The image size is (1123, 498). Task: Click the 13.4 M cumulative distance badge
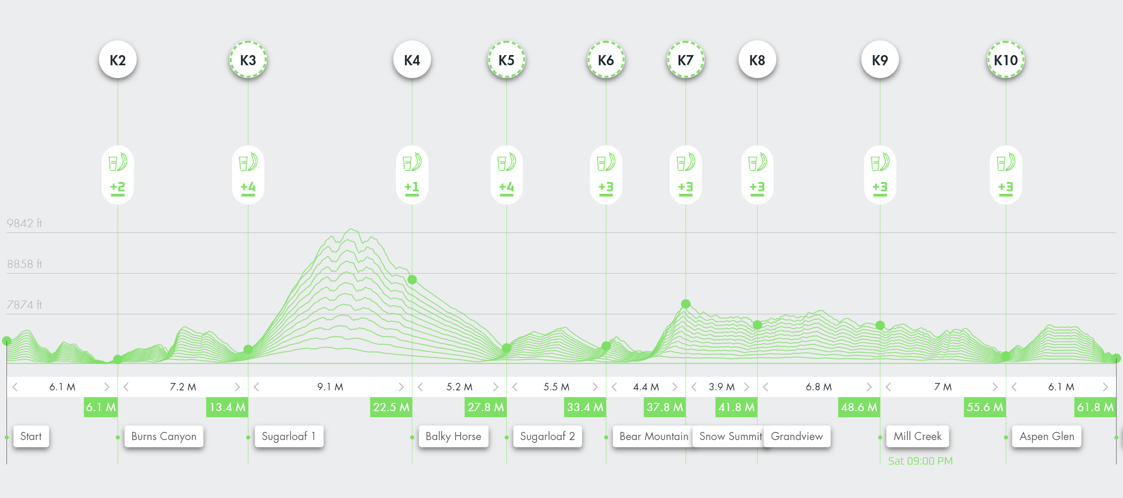point(227,407)
